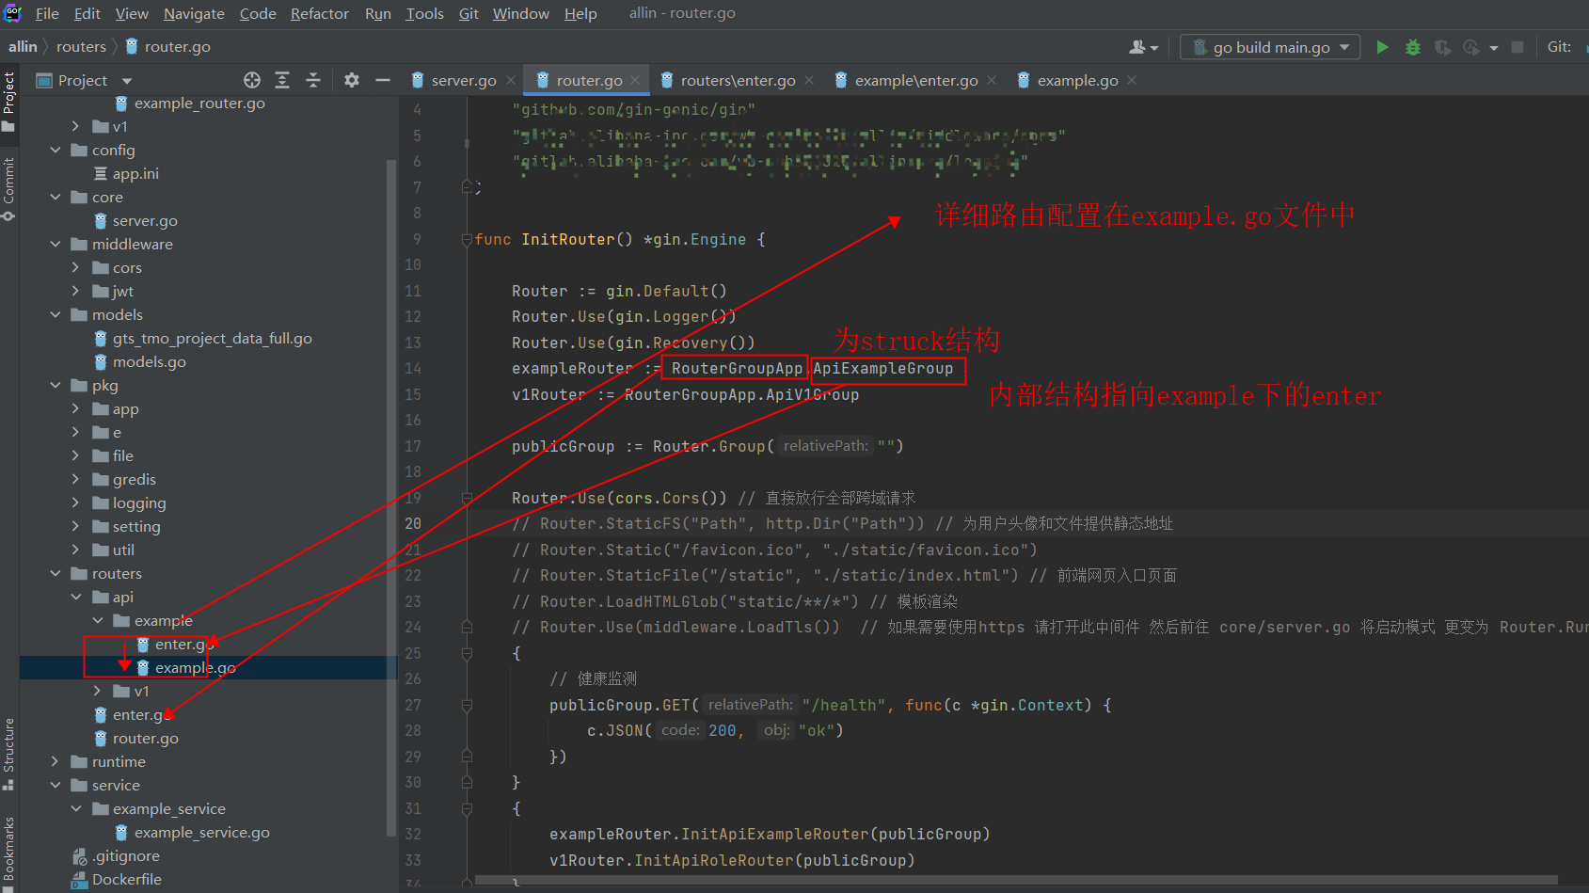Collapse the middleware folder
This screenshot has width=1589, height=893.
56,244
